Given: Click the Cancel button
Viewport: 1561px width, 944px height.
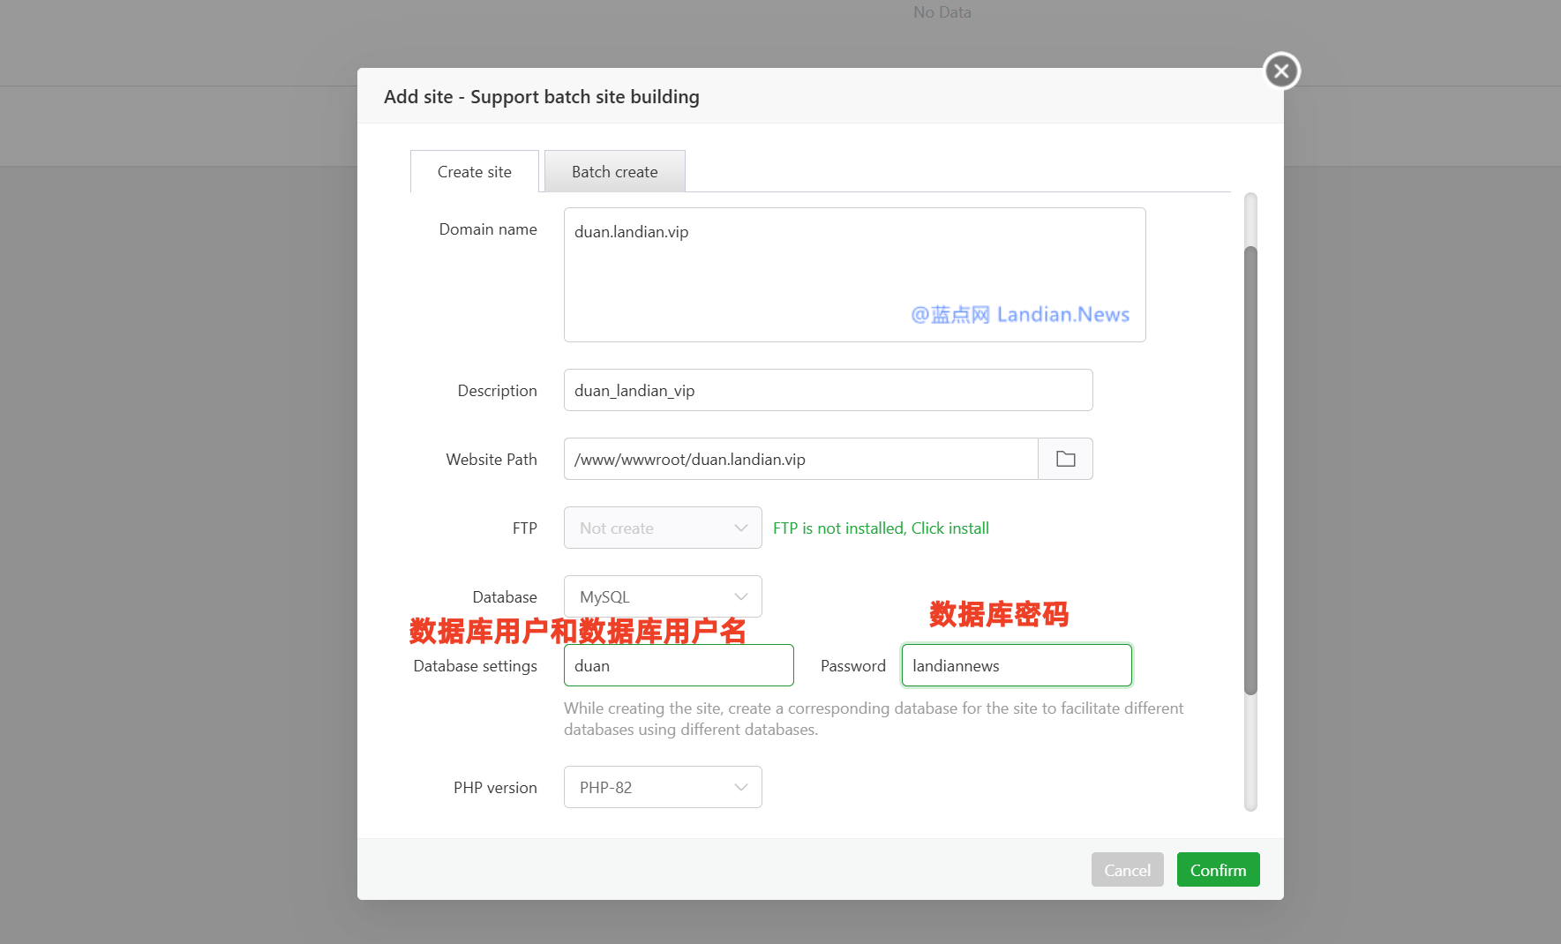Looking at the screenshot, I should pos(1127,870).
